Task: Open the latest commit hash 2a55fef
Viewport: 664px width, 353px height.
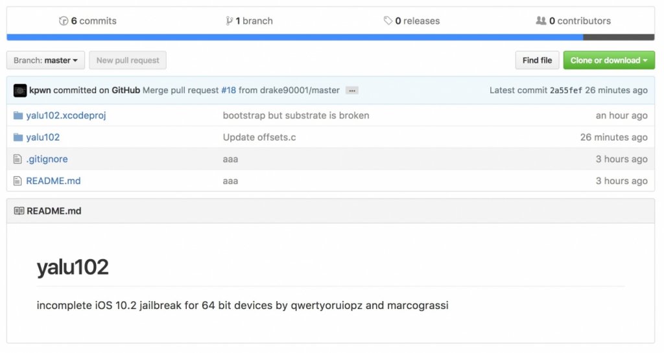Action: coord(565,91)
